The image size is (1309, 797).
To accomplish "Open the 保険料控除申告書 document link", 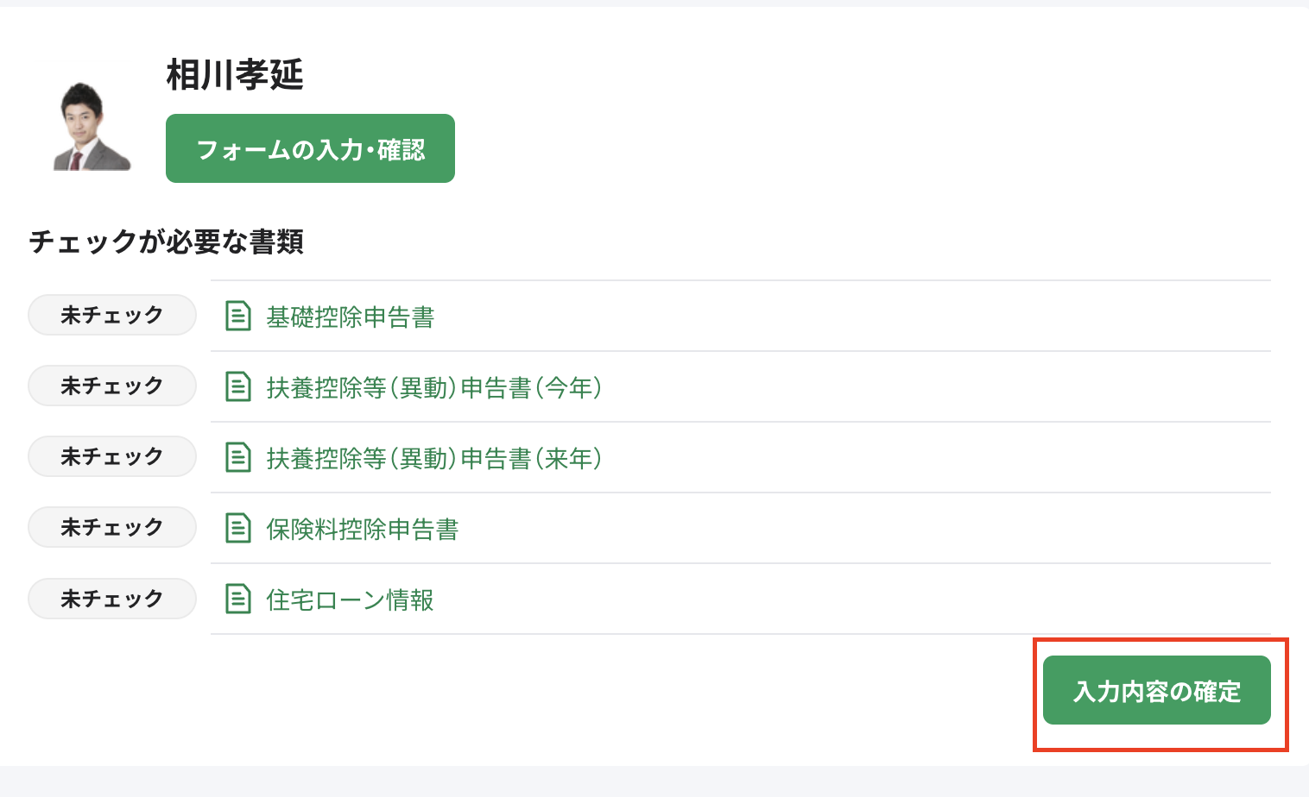I will 362,530.
